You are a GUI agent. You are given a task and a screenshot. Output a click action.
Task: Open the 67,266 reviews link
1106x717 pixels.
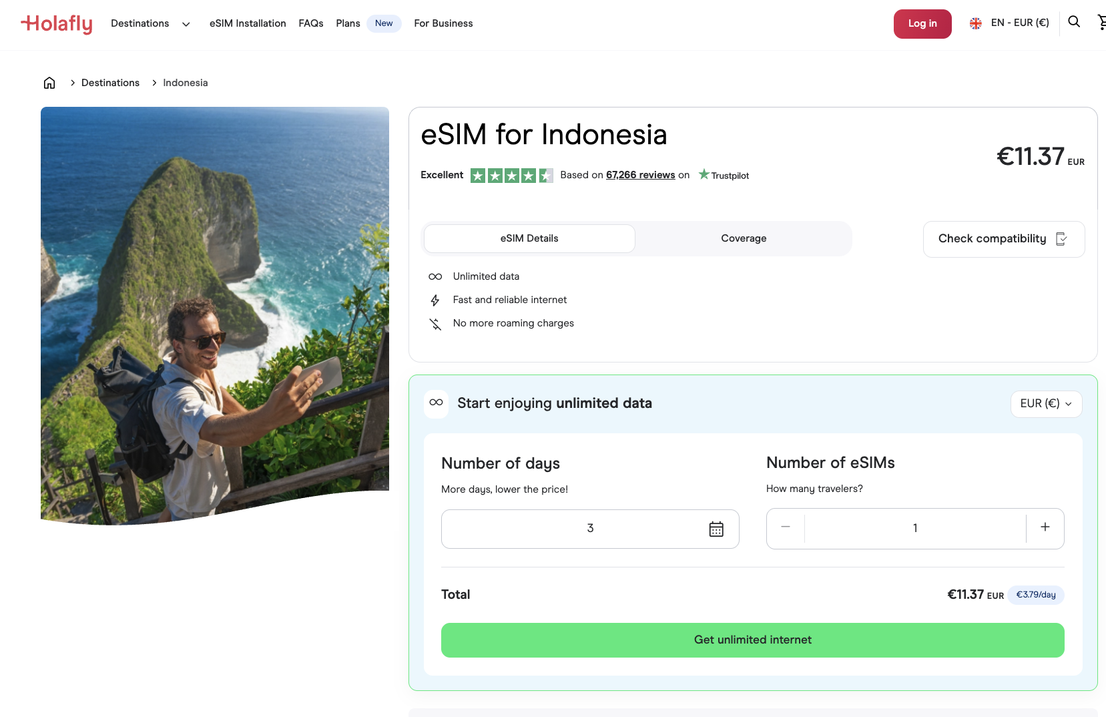(x=639, y=174)
